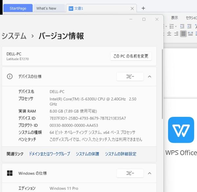The image size is (197, 192).
Task: Open ドメインまたはワークグループ link
Action: tap(50, 154)
